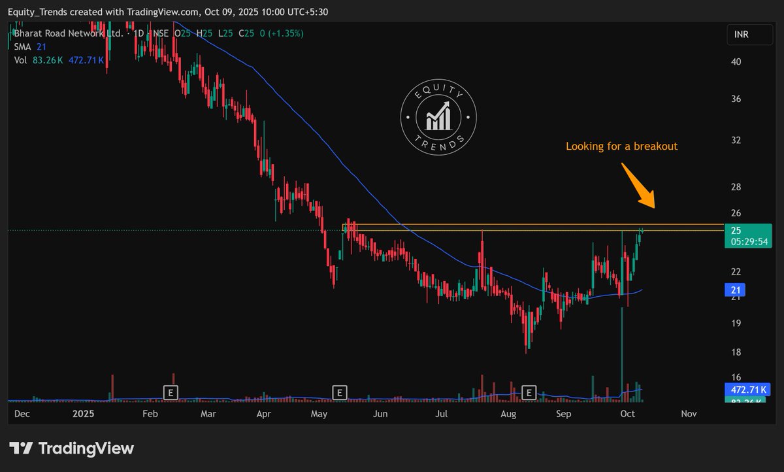The height and width of the screenshot is (472, 784).
Task: Select the Vol indicator legend
Action: pyautogui.click(x=20, y=59)
